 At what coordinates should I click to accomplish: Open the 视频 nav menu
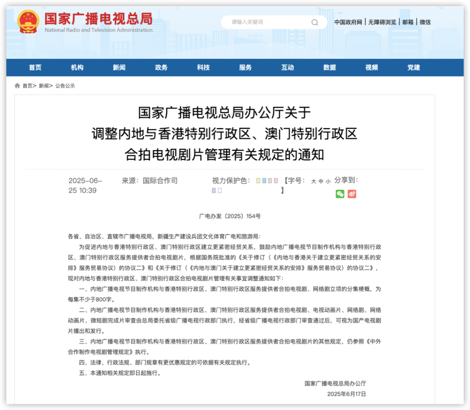click(371, 67)
